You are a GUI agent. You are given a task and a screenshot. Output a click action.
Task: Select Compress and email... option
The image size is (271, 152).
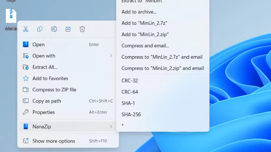[x=145, y=46]
